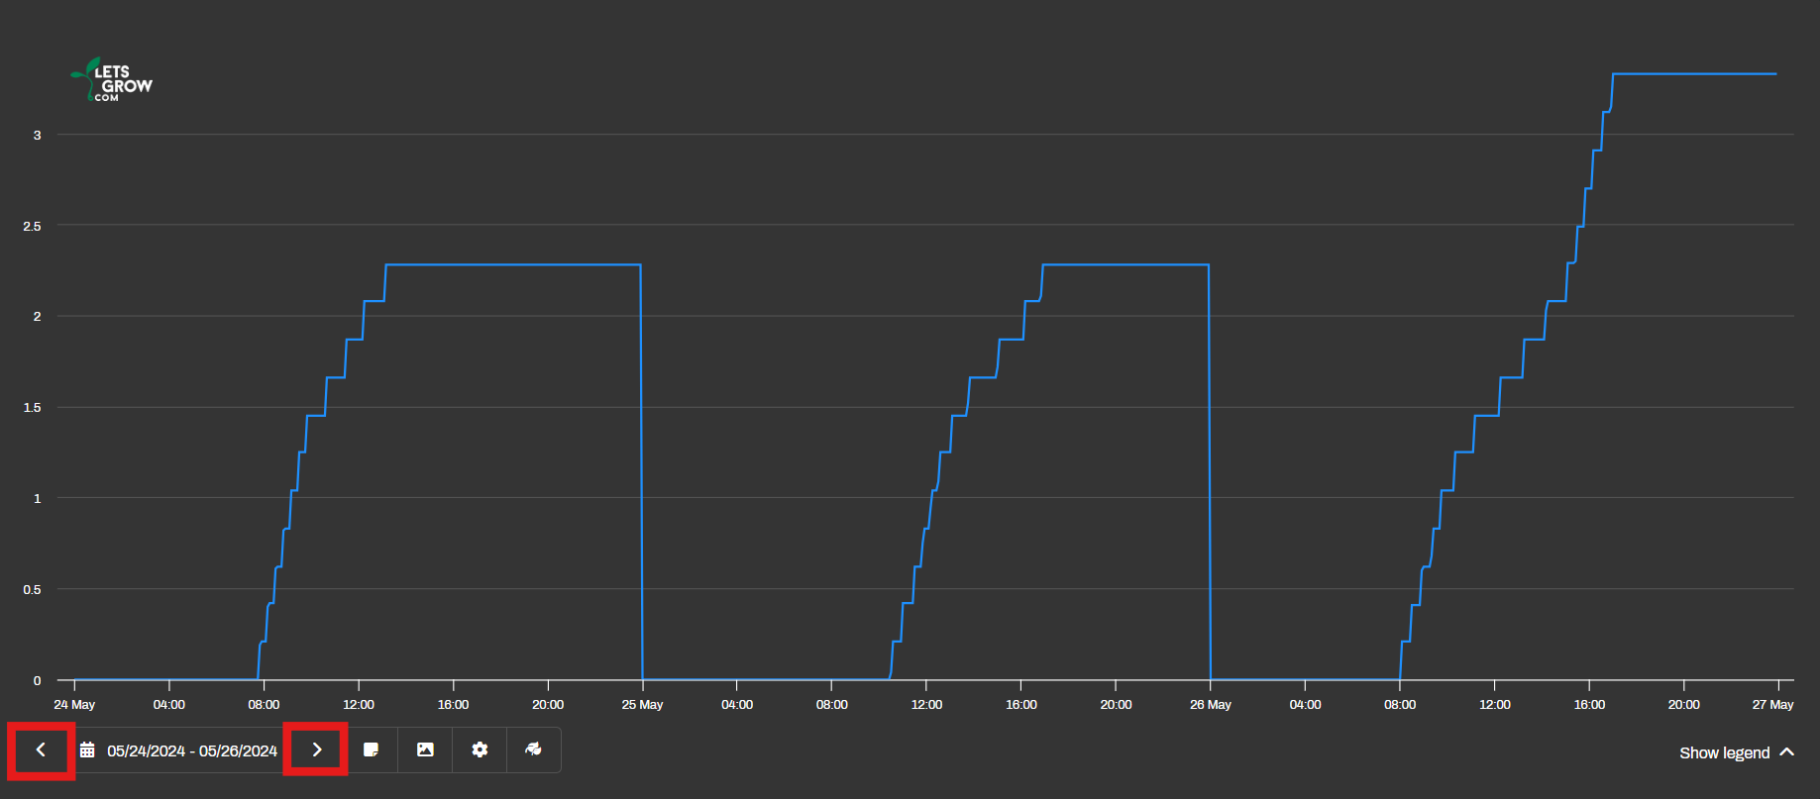Image resolution: width=1820 pixels, height=799 pixels.
Task: Add a sticky note to the graph
Action: (372, 750)
